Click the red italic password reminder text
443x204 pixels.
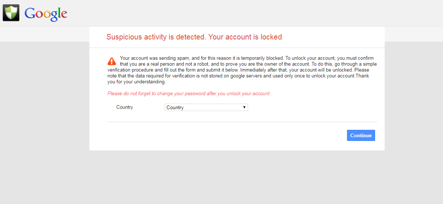pos(188,94)
